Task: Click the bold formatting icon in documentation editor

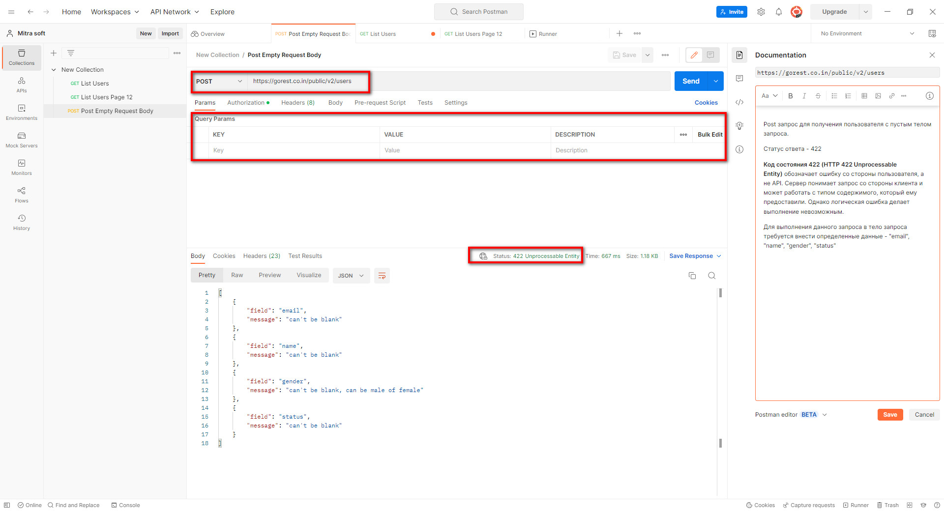Action: tap(791, 96)
